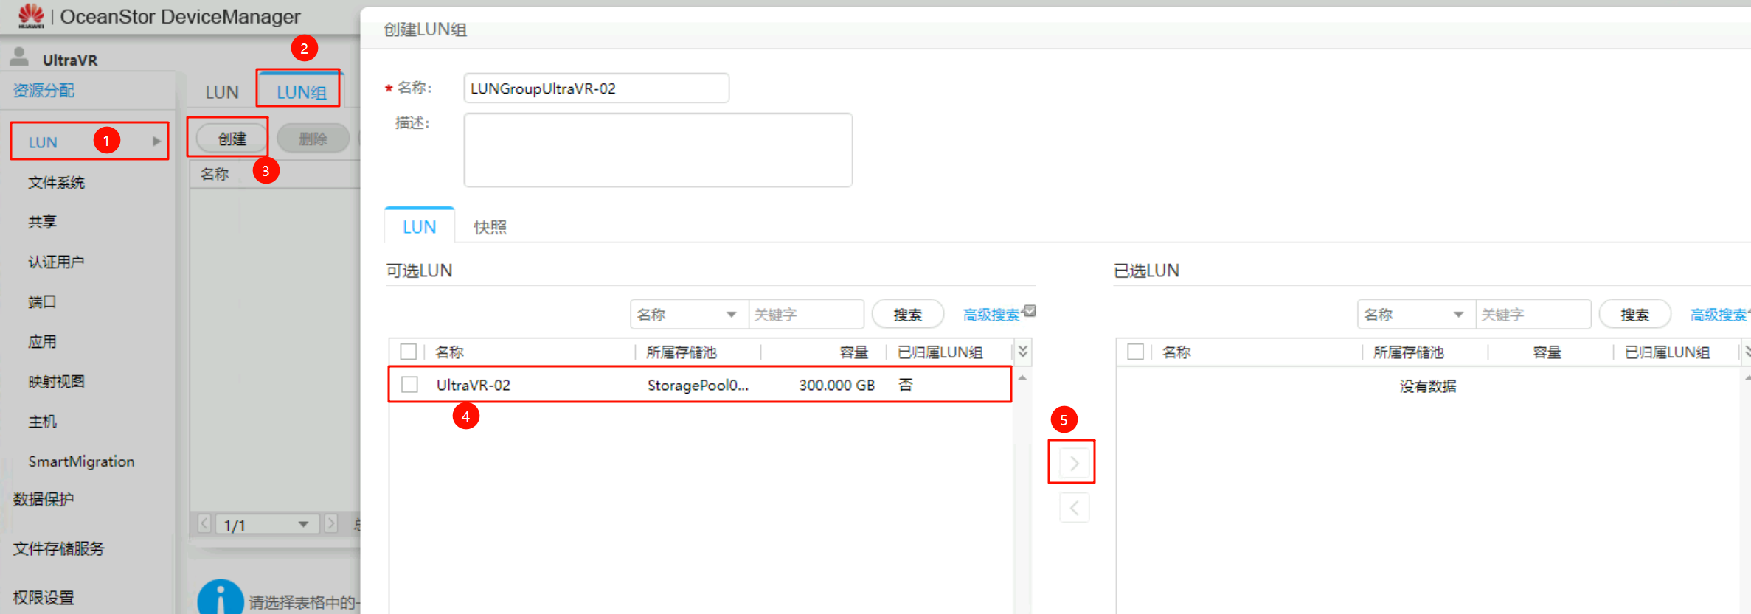Click the available LUN list scrollbar up arrow
1751x614 pixels.
(x=1022, y=378)
